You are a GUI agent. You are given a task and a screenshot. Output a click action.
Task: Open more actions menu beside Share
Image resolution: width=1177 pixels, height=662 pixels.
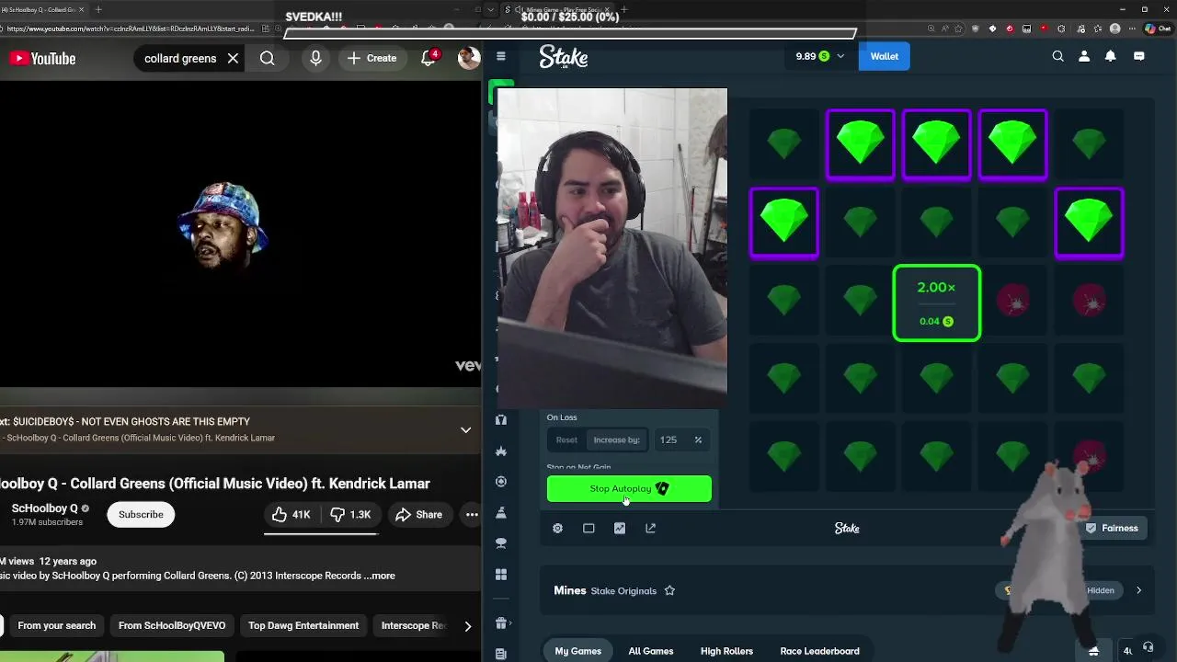coord(472,514)
